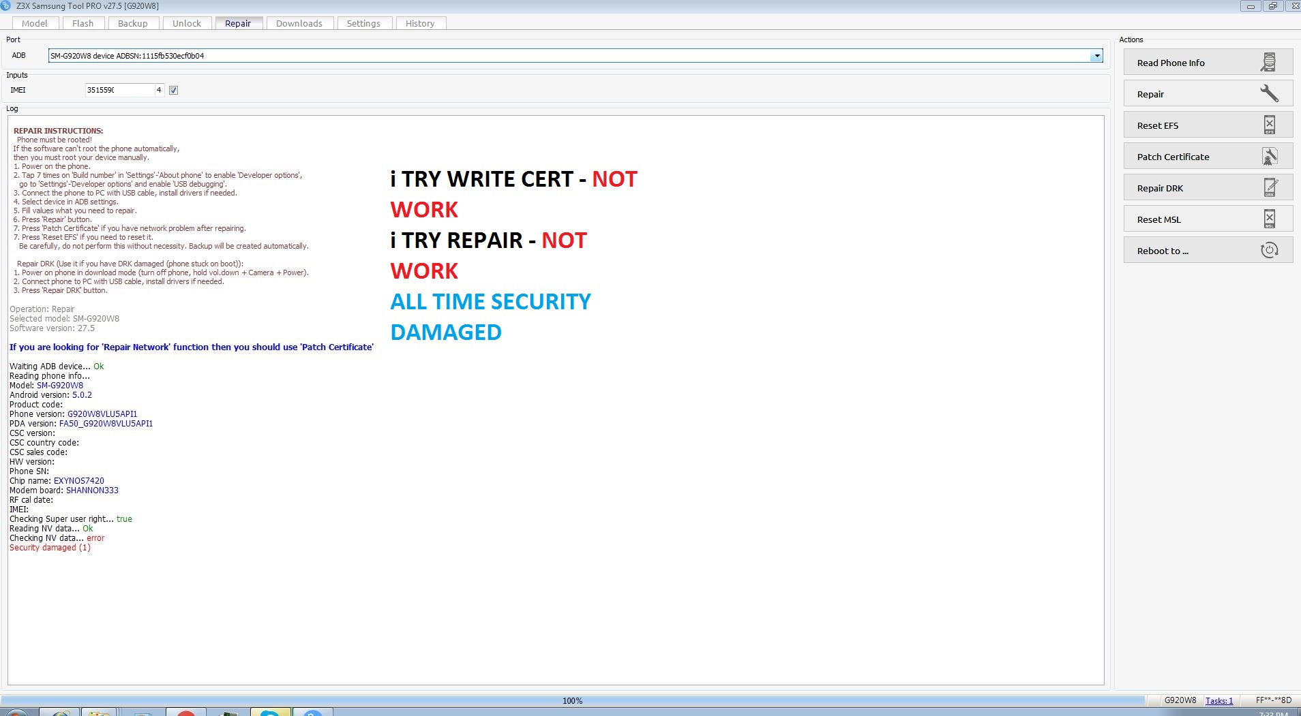
Task: Click the 'Security damaged (1)' log line
Action: coord(50,548)
